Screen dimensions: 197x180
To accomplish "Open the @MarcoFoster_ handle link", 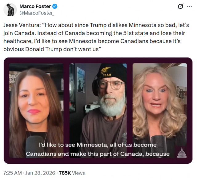I will click(x=34, y=13).
